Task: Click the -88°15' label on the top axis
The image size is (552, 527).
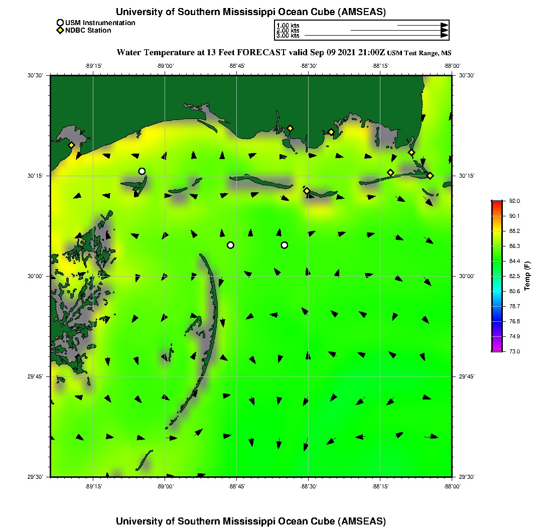Action: pyautogui.click(x=380, y=66)
